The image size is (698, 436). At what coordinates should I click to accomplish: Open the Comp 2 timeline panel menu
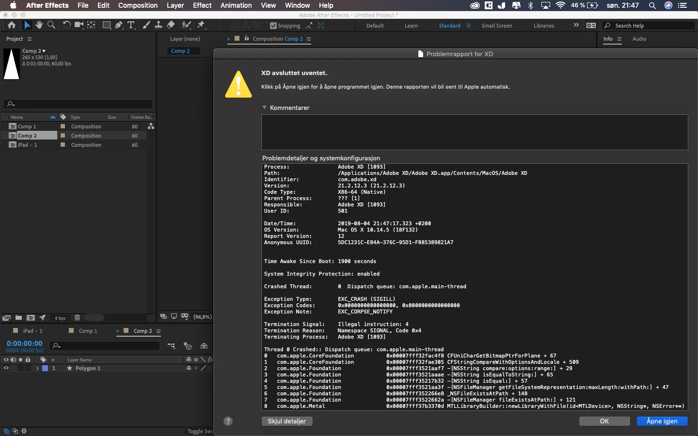158,331
